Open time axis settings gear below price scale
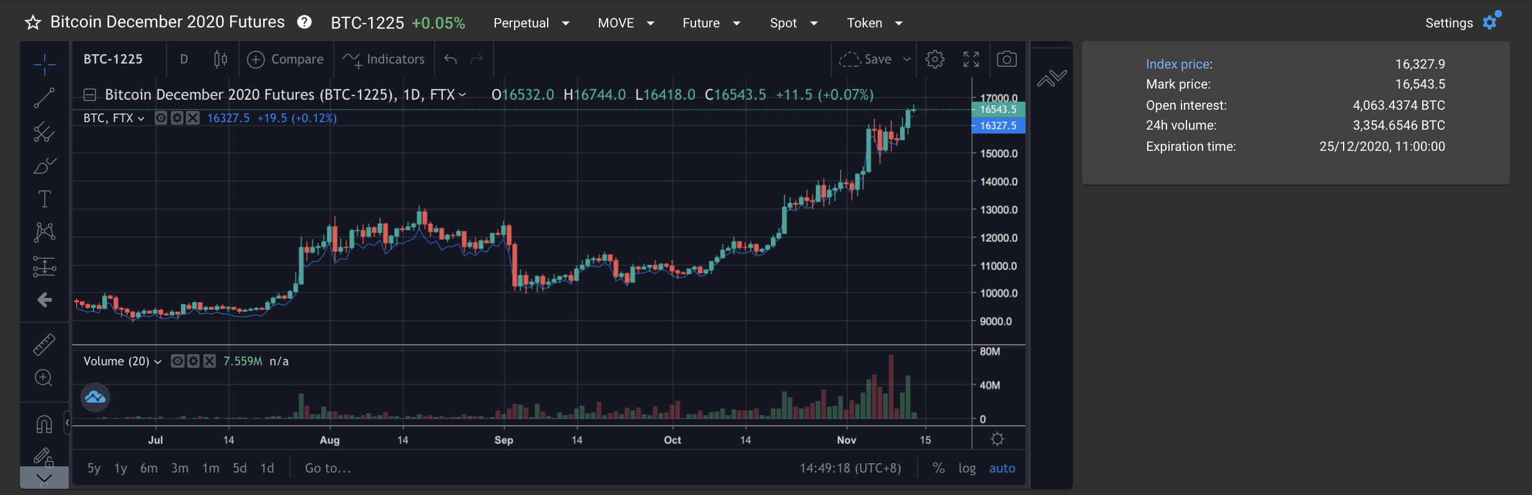The width and height of the screenshot is (1532, 495). pos(997,440)
